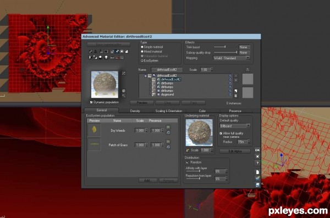
Task: Open the Scaling & Orientation tab
Action: pyautogui.click(x=169, y=111)
